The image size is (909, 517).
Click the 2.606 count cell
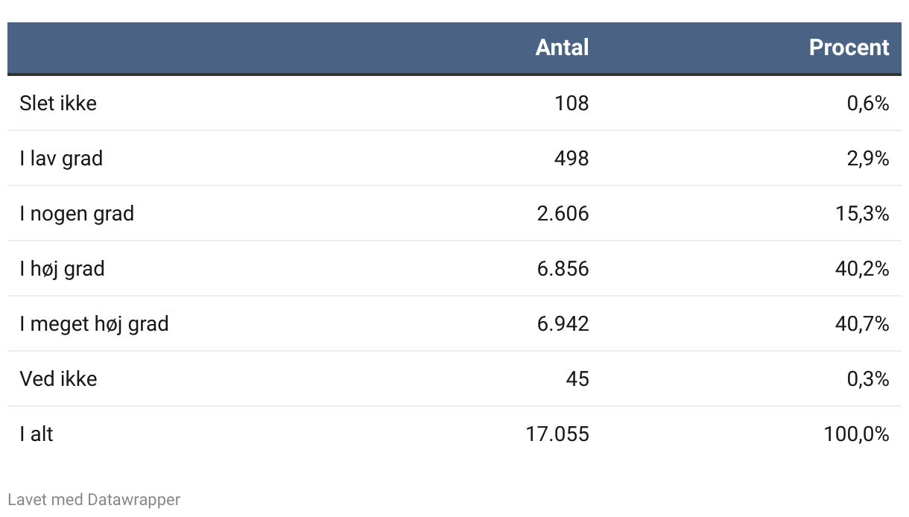(563, 214)
